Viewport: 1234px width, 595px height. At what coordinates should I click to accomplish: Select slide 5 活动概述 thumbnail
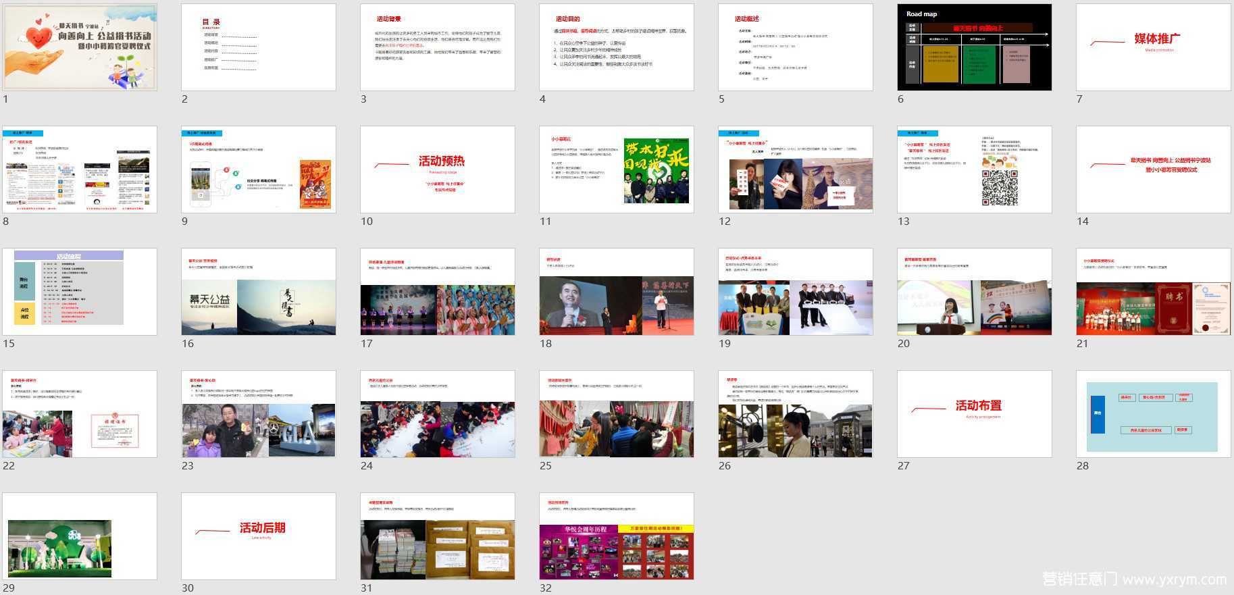[x=796, y=47]
